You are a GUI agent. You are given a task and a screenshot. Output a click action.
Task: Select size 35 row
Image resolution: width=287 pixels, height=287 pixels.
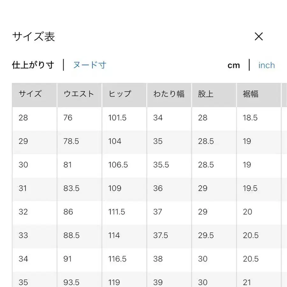point(23,282)
